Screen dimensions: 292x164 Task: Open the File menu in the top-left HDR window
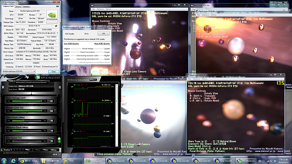point(93,9)
